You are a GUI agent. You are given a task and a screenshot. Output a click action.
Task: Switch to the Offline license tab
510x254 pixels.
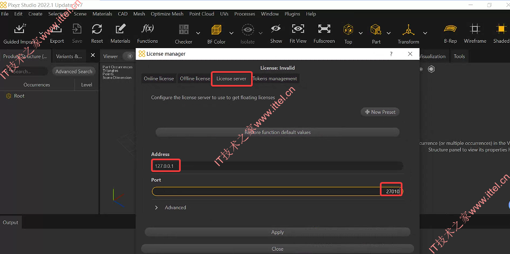[195, 79]
